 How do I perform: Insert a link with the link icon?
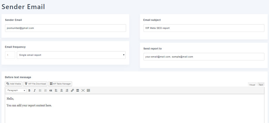[x=72, y=90]
